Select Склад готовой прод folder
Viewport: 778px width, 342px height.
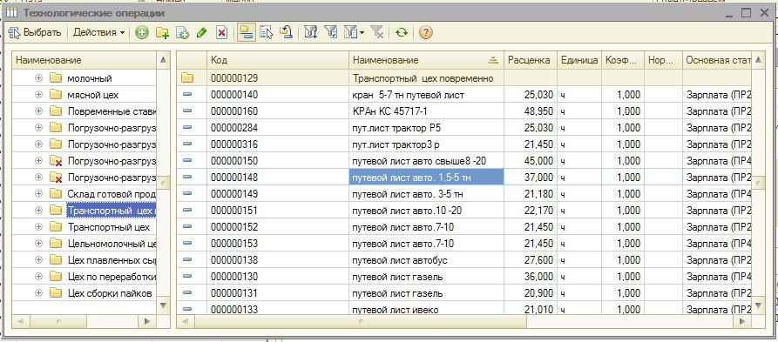coord(112,194)
